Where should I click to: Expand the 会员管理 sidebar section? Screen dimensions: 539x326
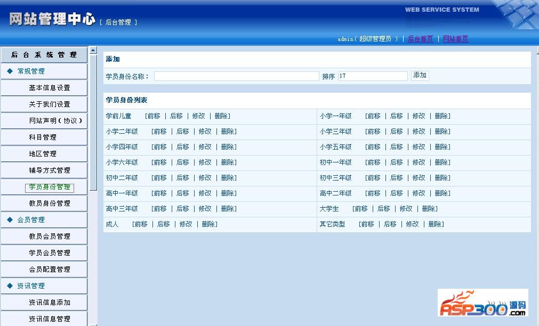coord(31,219)
